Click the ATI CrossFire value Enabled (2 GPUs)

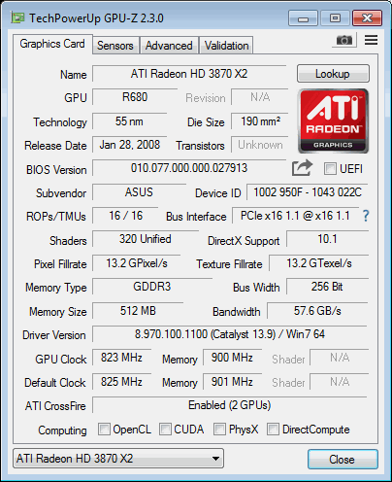[230, 405]
